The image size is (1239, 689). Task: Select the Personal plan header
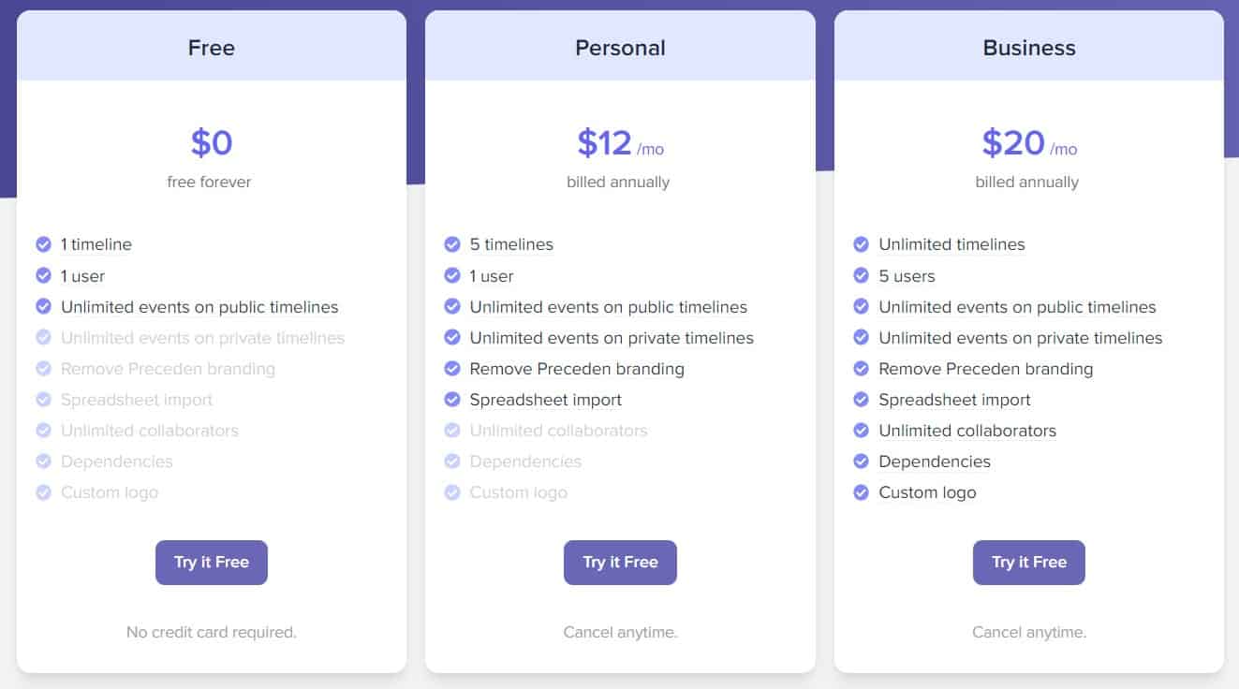[x=620, y=48]
